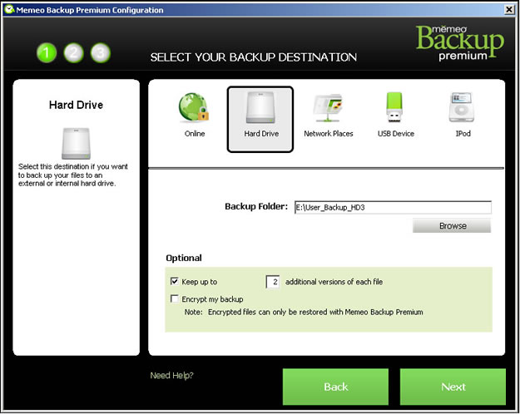Image resolution: width=520 pixels, height=414 pixels.
Task: Jump to step 2 indicator
Action: (73, 53)
